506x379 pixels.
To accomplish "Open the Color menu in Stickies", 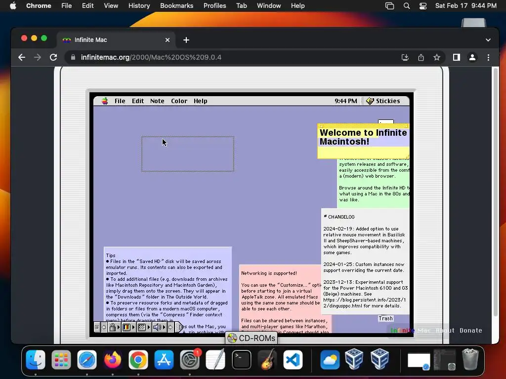I will 179,101.
